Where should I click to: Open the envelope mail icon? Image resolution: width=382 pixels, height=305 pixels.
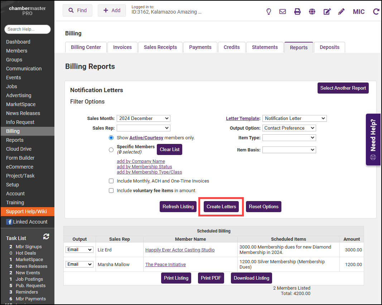click(282, 11)
